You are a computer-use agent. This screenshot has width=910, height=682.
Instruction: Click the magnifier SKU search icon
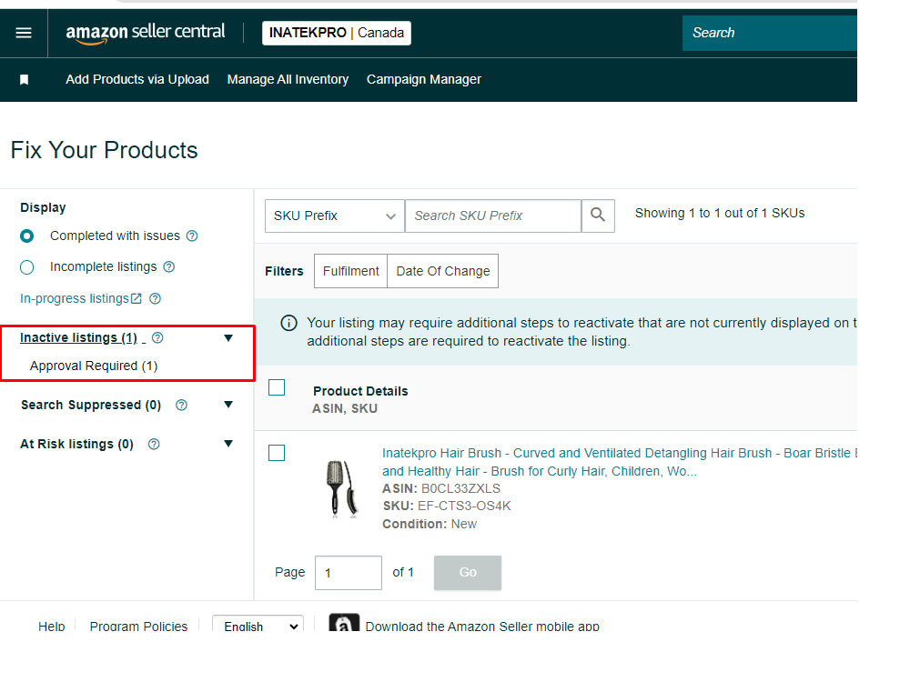598,216
